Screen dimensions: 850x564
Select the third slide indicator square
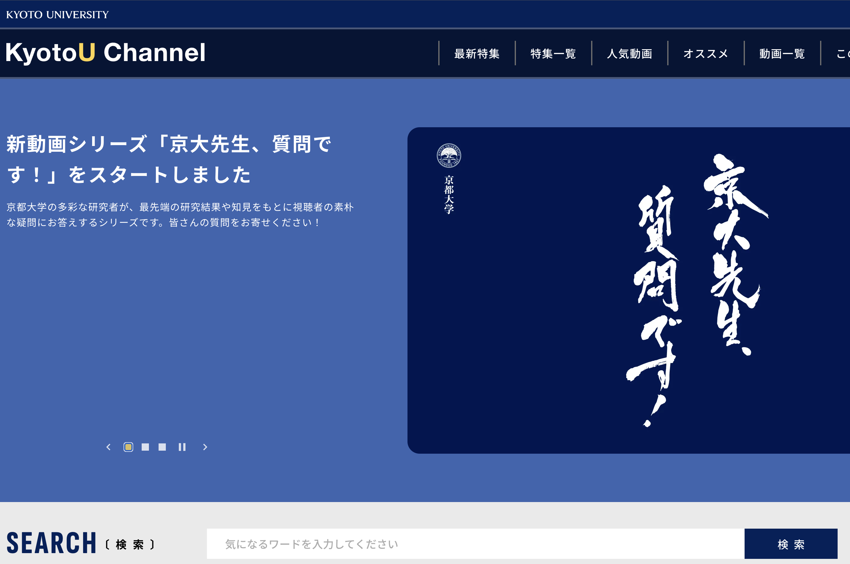pos(163,447)
